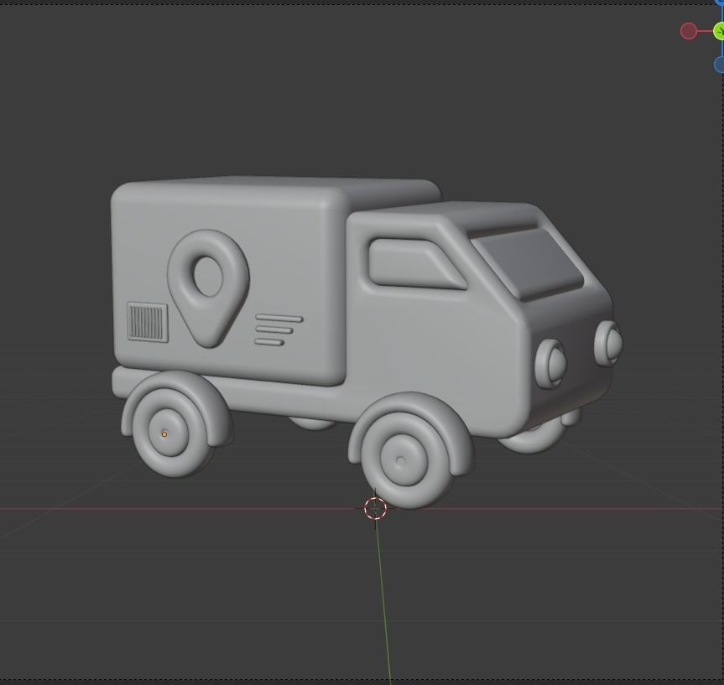Select the headlight at the truck's far corner
Image resolution: width=724 pixels, height=685 pixels.
(608, 344)
